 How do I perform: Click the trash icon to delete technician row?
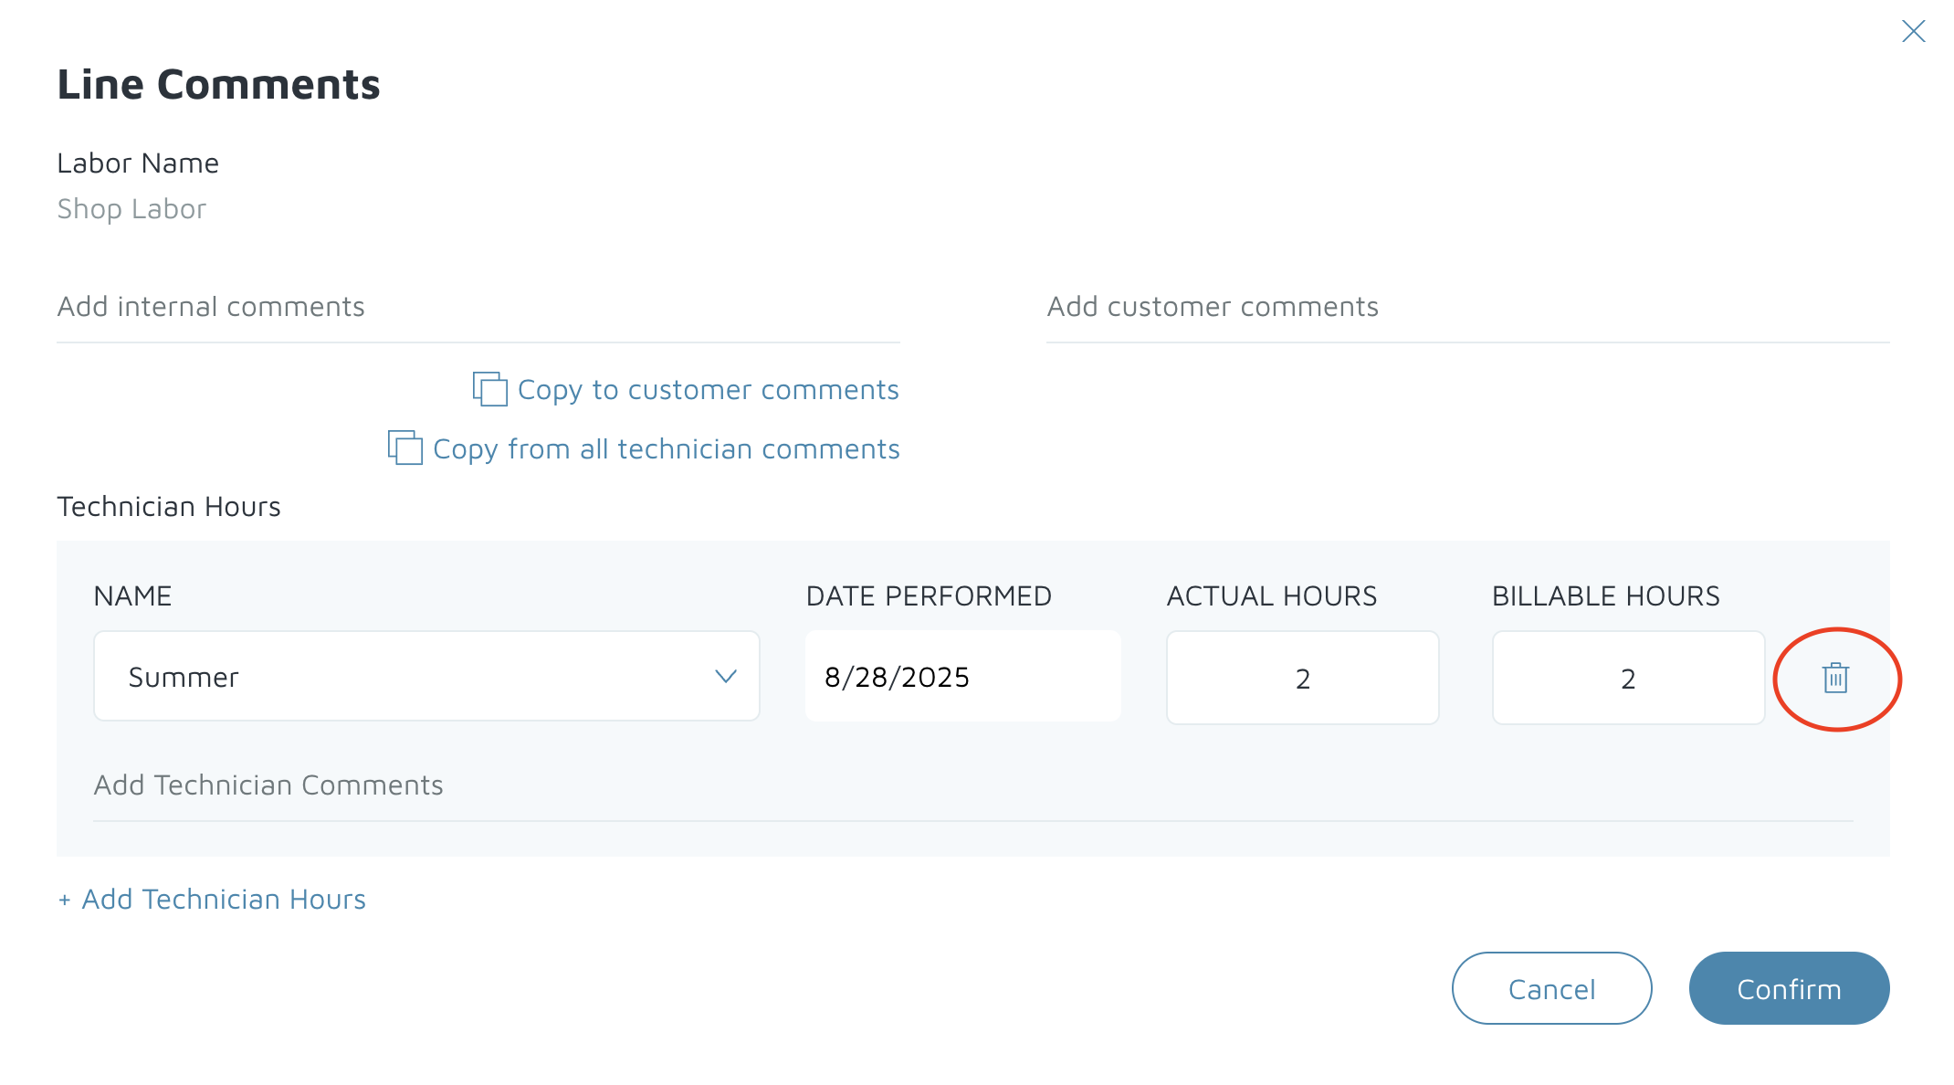pos(1835,679)
